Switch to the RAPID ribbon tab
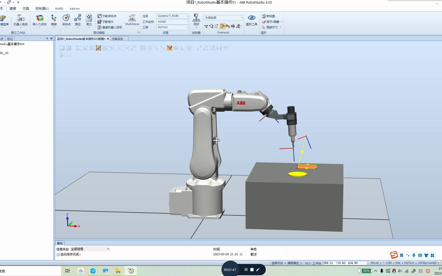 [x=59, y=8]
